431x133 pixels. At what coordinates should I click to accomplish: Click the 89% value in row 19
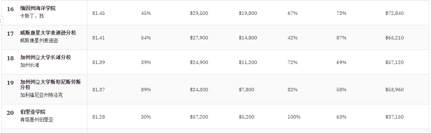click(146, 90)
